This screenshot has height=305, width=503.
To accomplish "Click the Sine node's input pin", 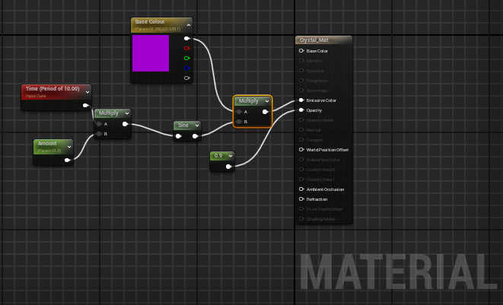I will [177, 137].
